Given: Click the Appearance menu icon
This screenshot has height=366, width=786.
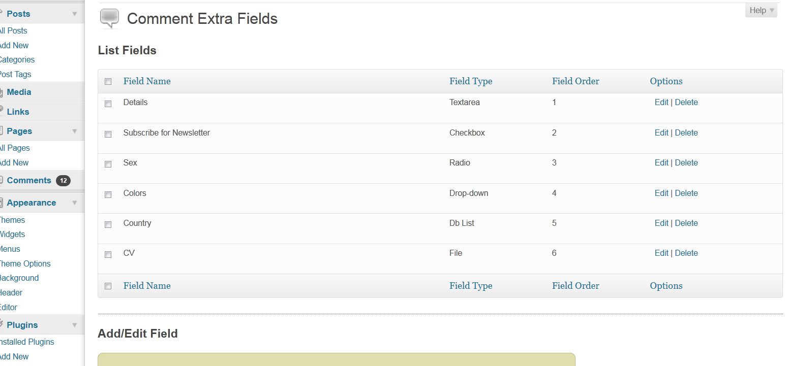Looking at the screenshot, I should 2,202.
